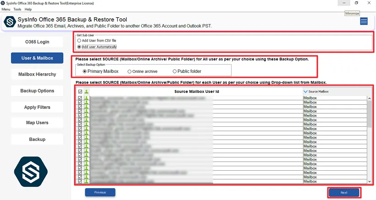Open Mailbox dropdown in first user row

tap(335, 98)
